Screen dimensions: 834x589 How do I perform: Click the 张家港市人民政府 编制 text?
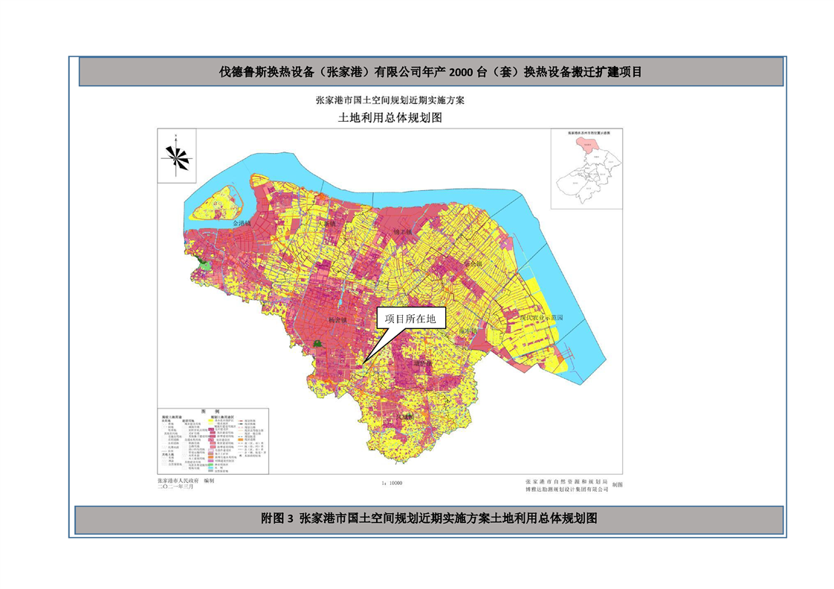point(185,481)
